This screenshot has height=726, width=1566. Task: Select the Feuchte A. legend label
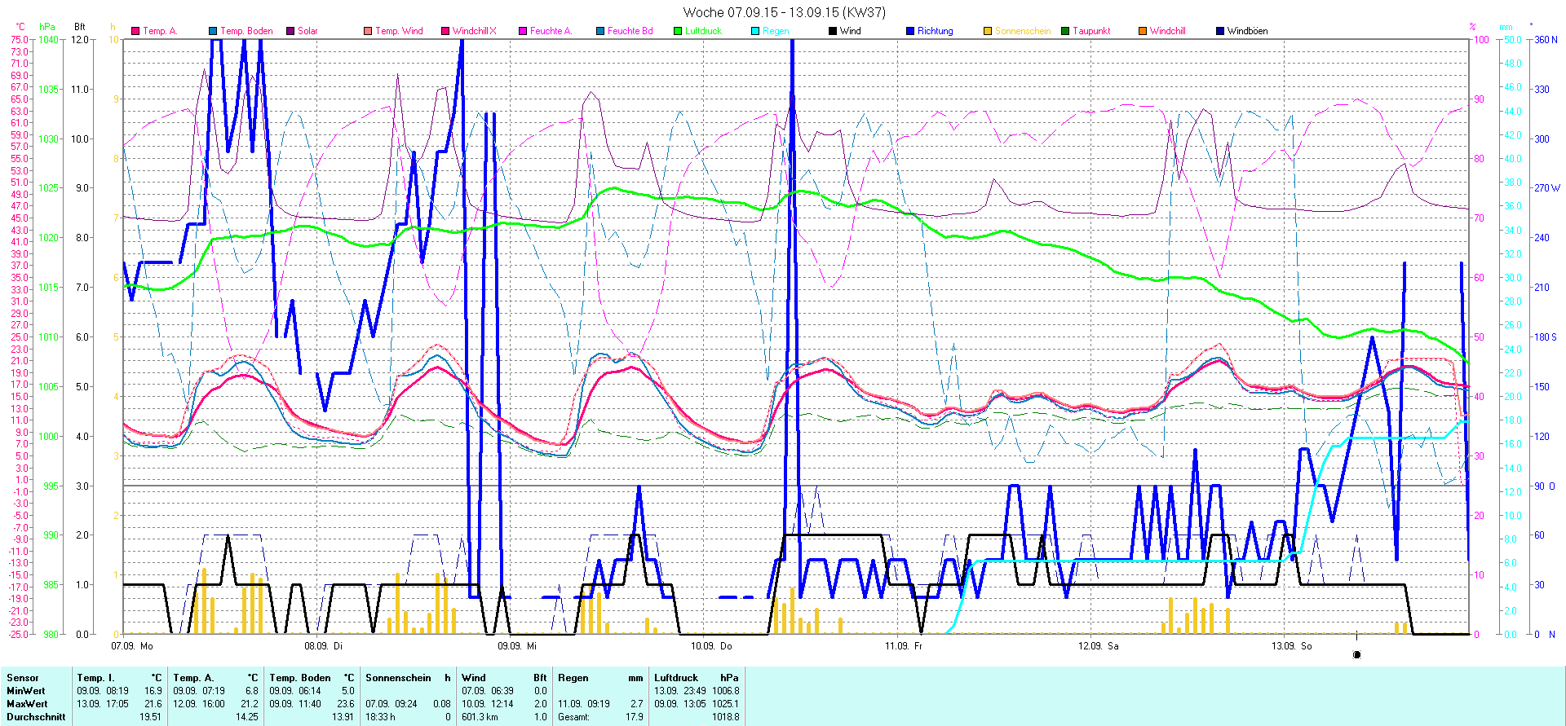551,31
